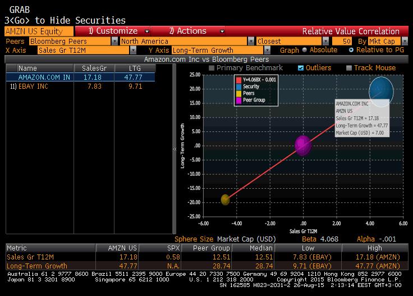Sort by the SalesGr column header

(93, 68)
